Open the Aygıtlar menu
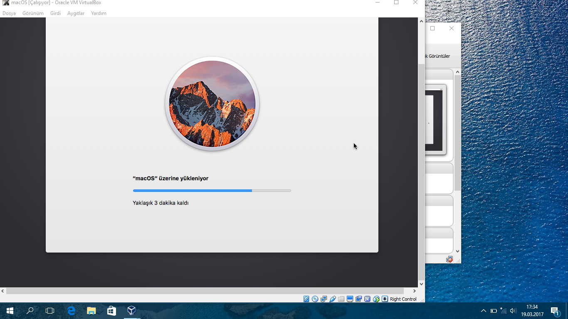Viewport: 568px width, 319px height. point(76,13)
